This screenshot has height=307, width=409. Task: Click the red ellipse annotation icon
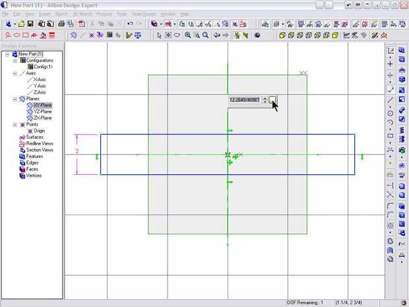pos(16,35)
